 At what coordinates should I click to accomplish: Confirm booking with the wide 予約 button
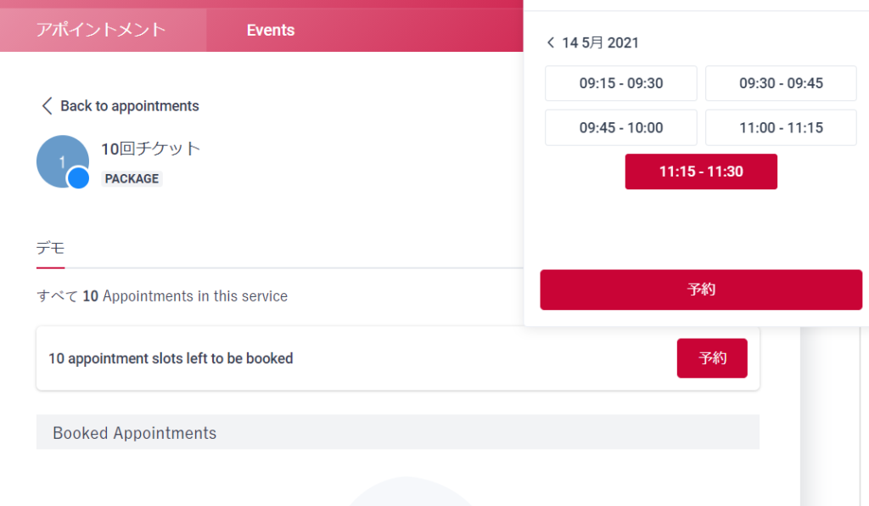701,290
